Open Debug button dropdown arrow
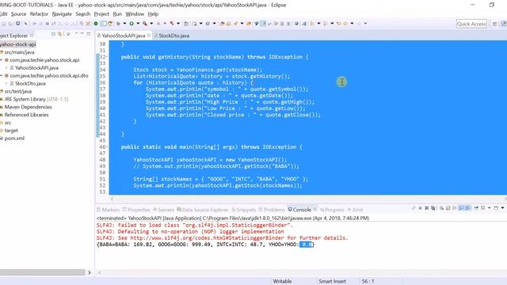This screenshot has width=507, height=285. point(125,23)
